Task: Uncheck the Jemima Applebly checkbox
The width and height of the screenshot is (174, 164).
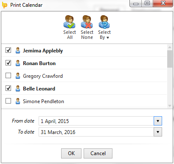Action: point(8,50)
